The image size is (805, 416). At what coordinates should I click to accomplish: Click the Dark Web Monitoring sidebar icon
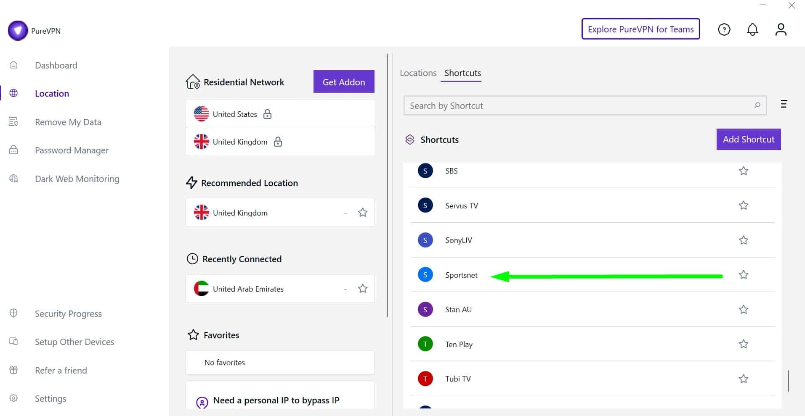pos(13,179)
